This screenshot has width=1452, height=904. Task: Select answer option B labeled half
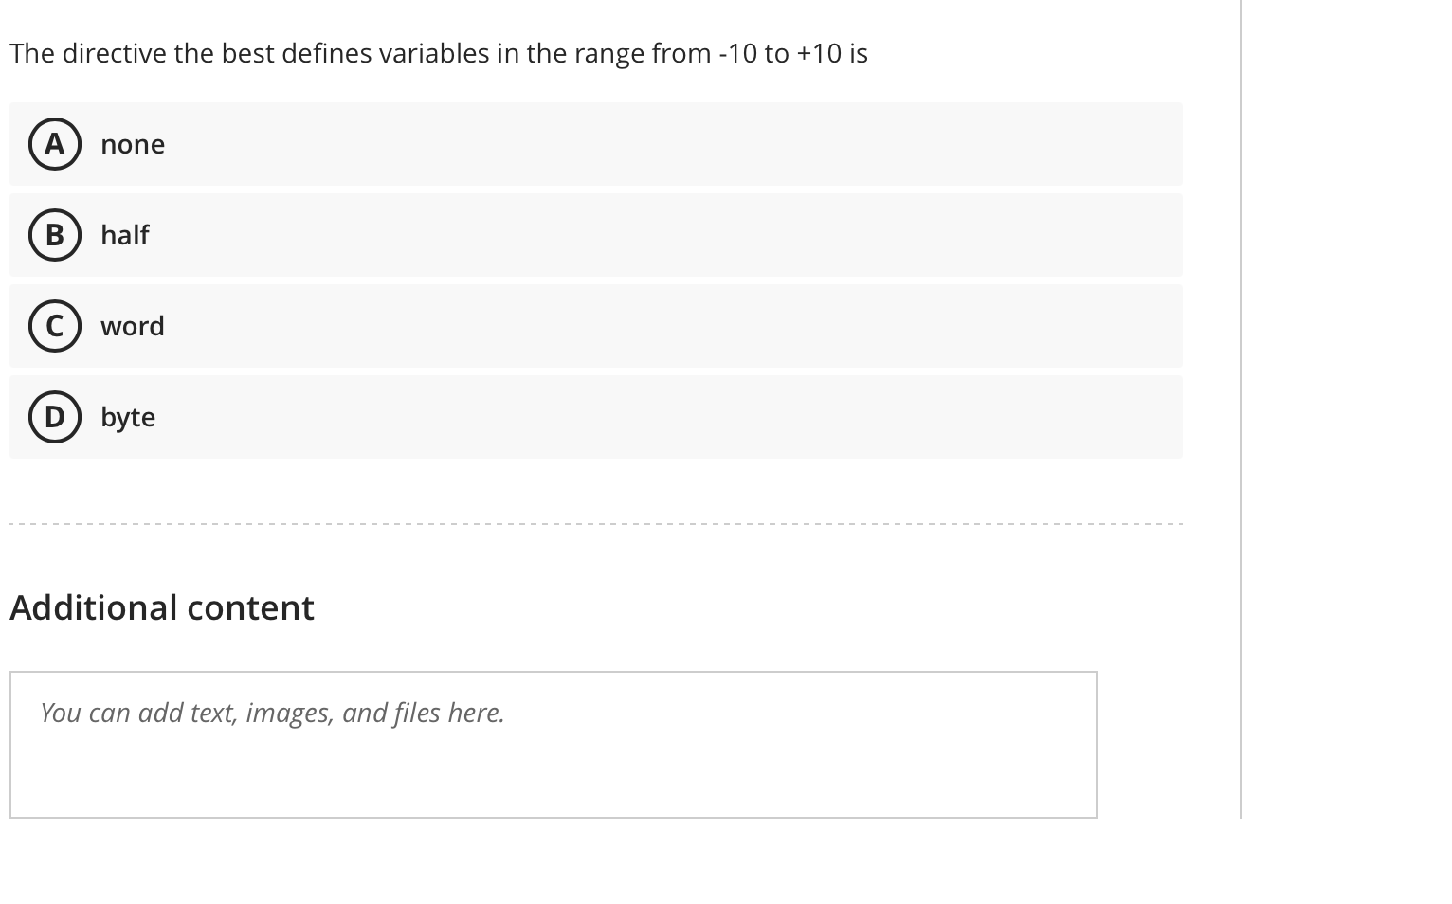click(595, 235)
